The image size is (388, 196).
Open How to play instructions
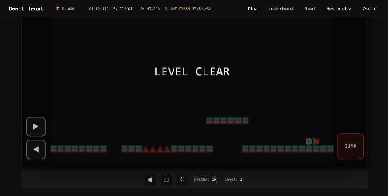tap(339, 9)
